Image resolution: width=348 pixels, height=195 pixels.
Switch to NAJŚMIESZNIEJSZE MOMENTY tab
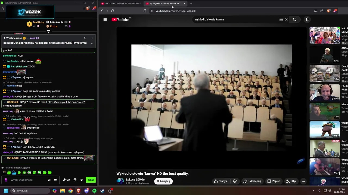121,4
